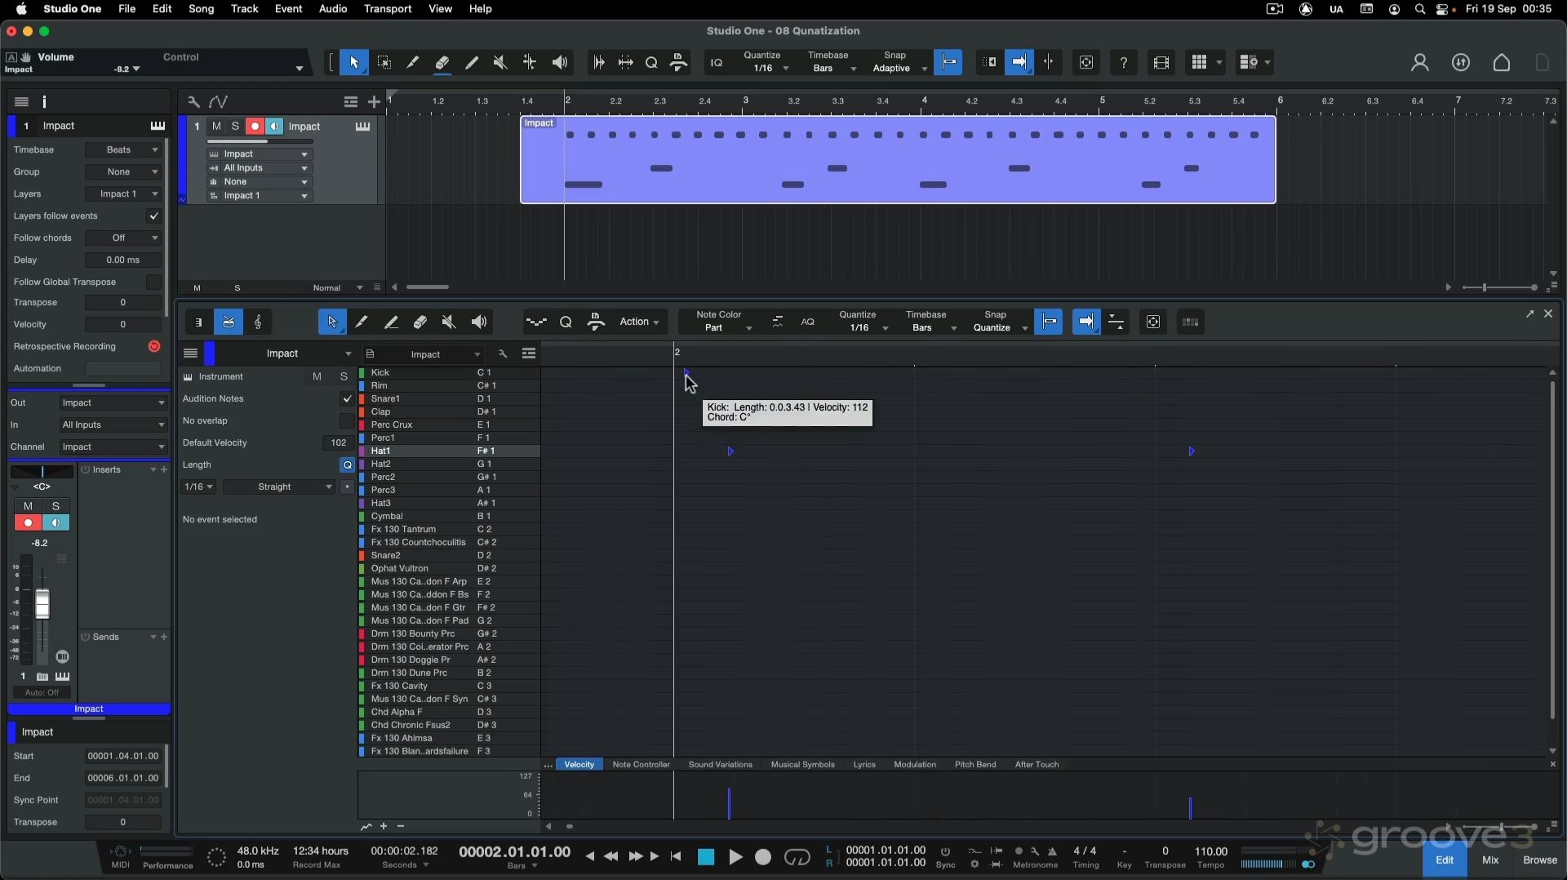
Task: Click the Mix button
Action: (x=1489, y=860)
